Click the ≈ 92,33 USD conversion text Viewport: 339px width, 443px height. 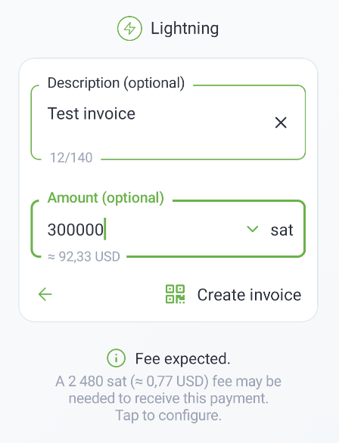(x=84, y=257)
